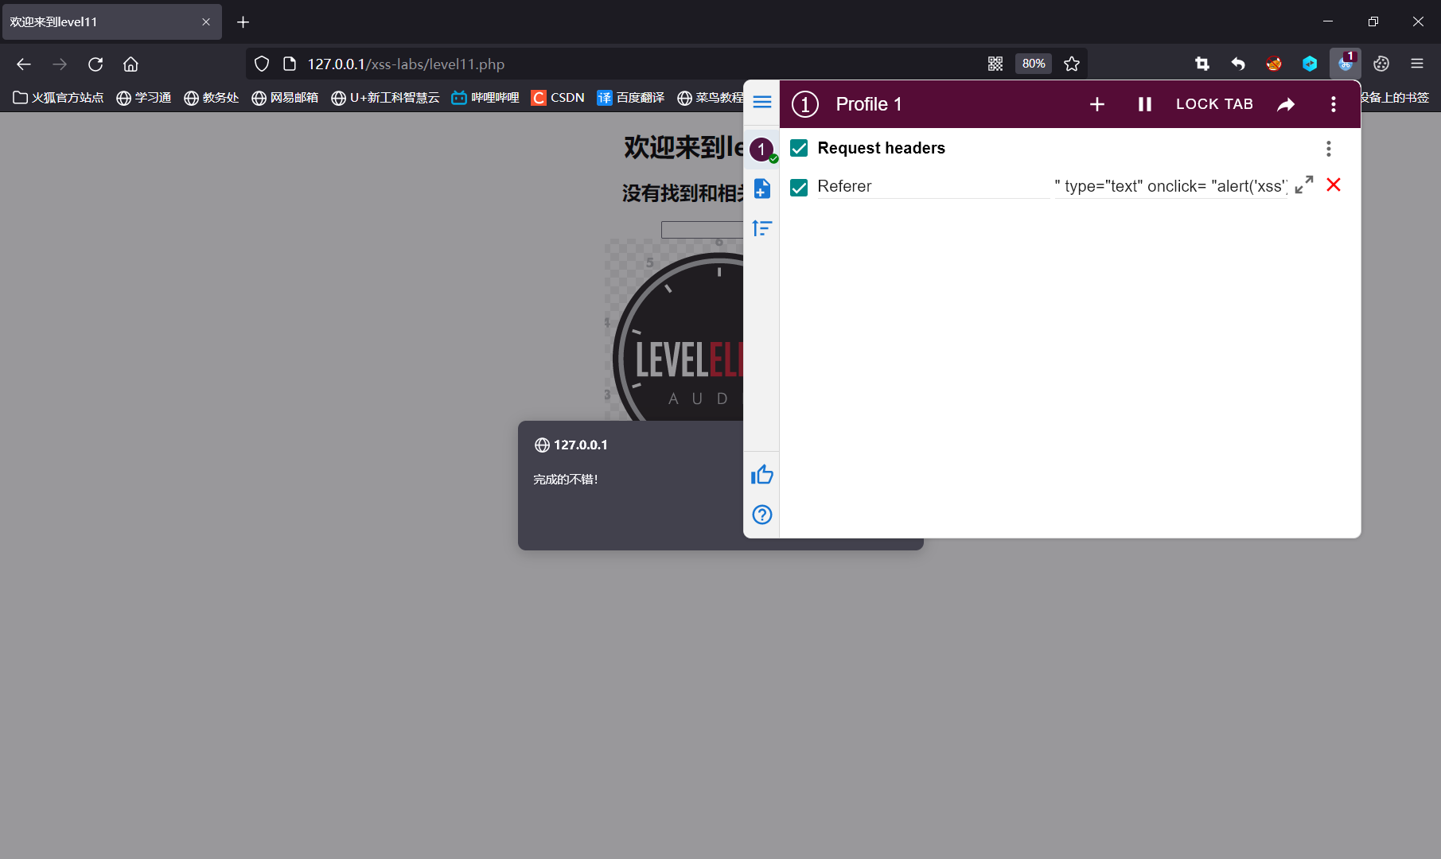Screen dimensions: 1441x859
Task: Open the Request headers overflow menu
Action: pyautogui.click(x=1328, y=148)
